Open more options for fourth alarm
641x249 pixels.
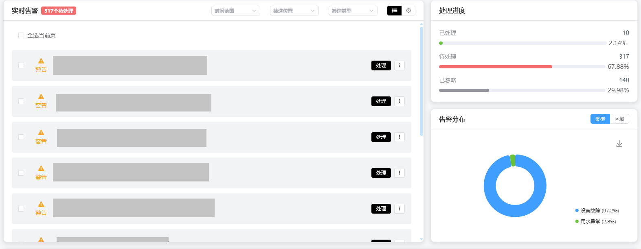(400, 173)
